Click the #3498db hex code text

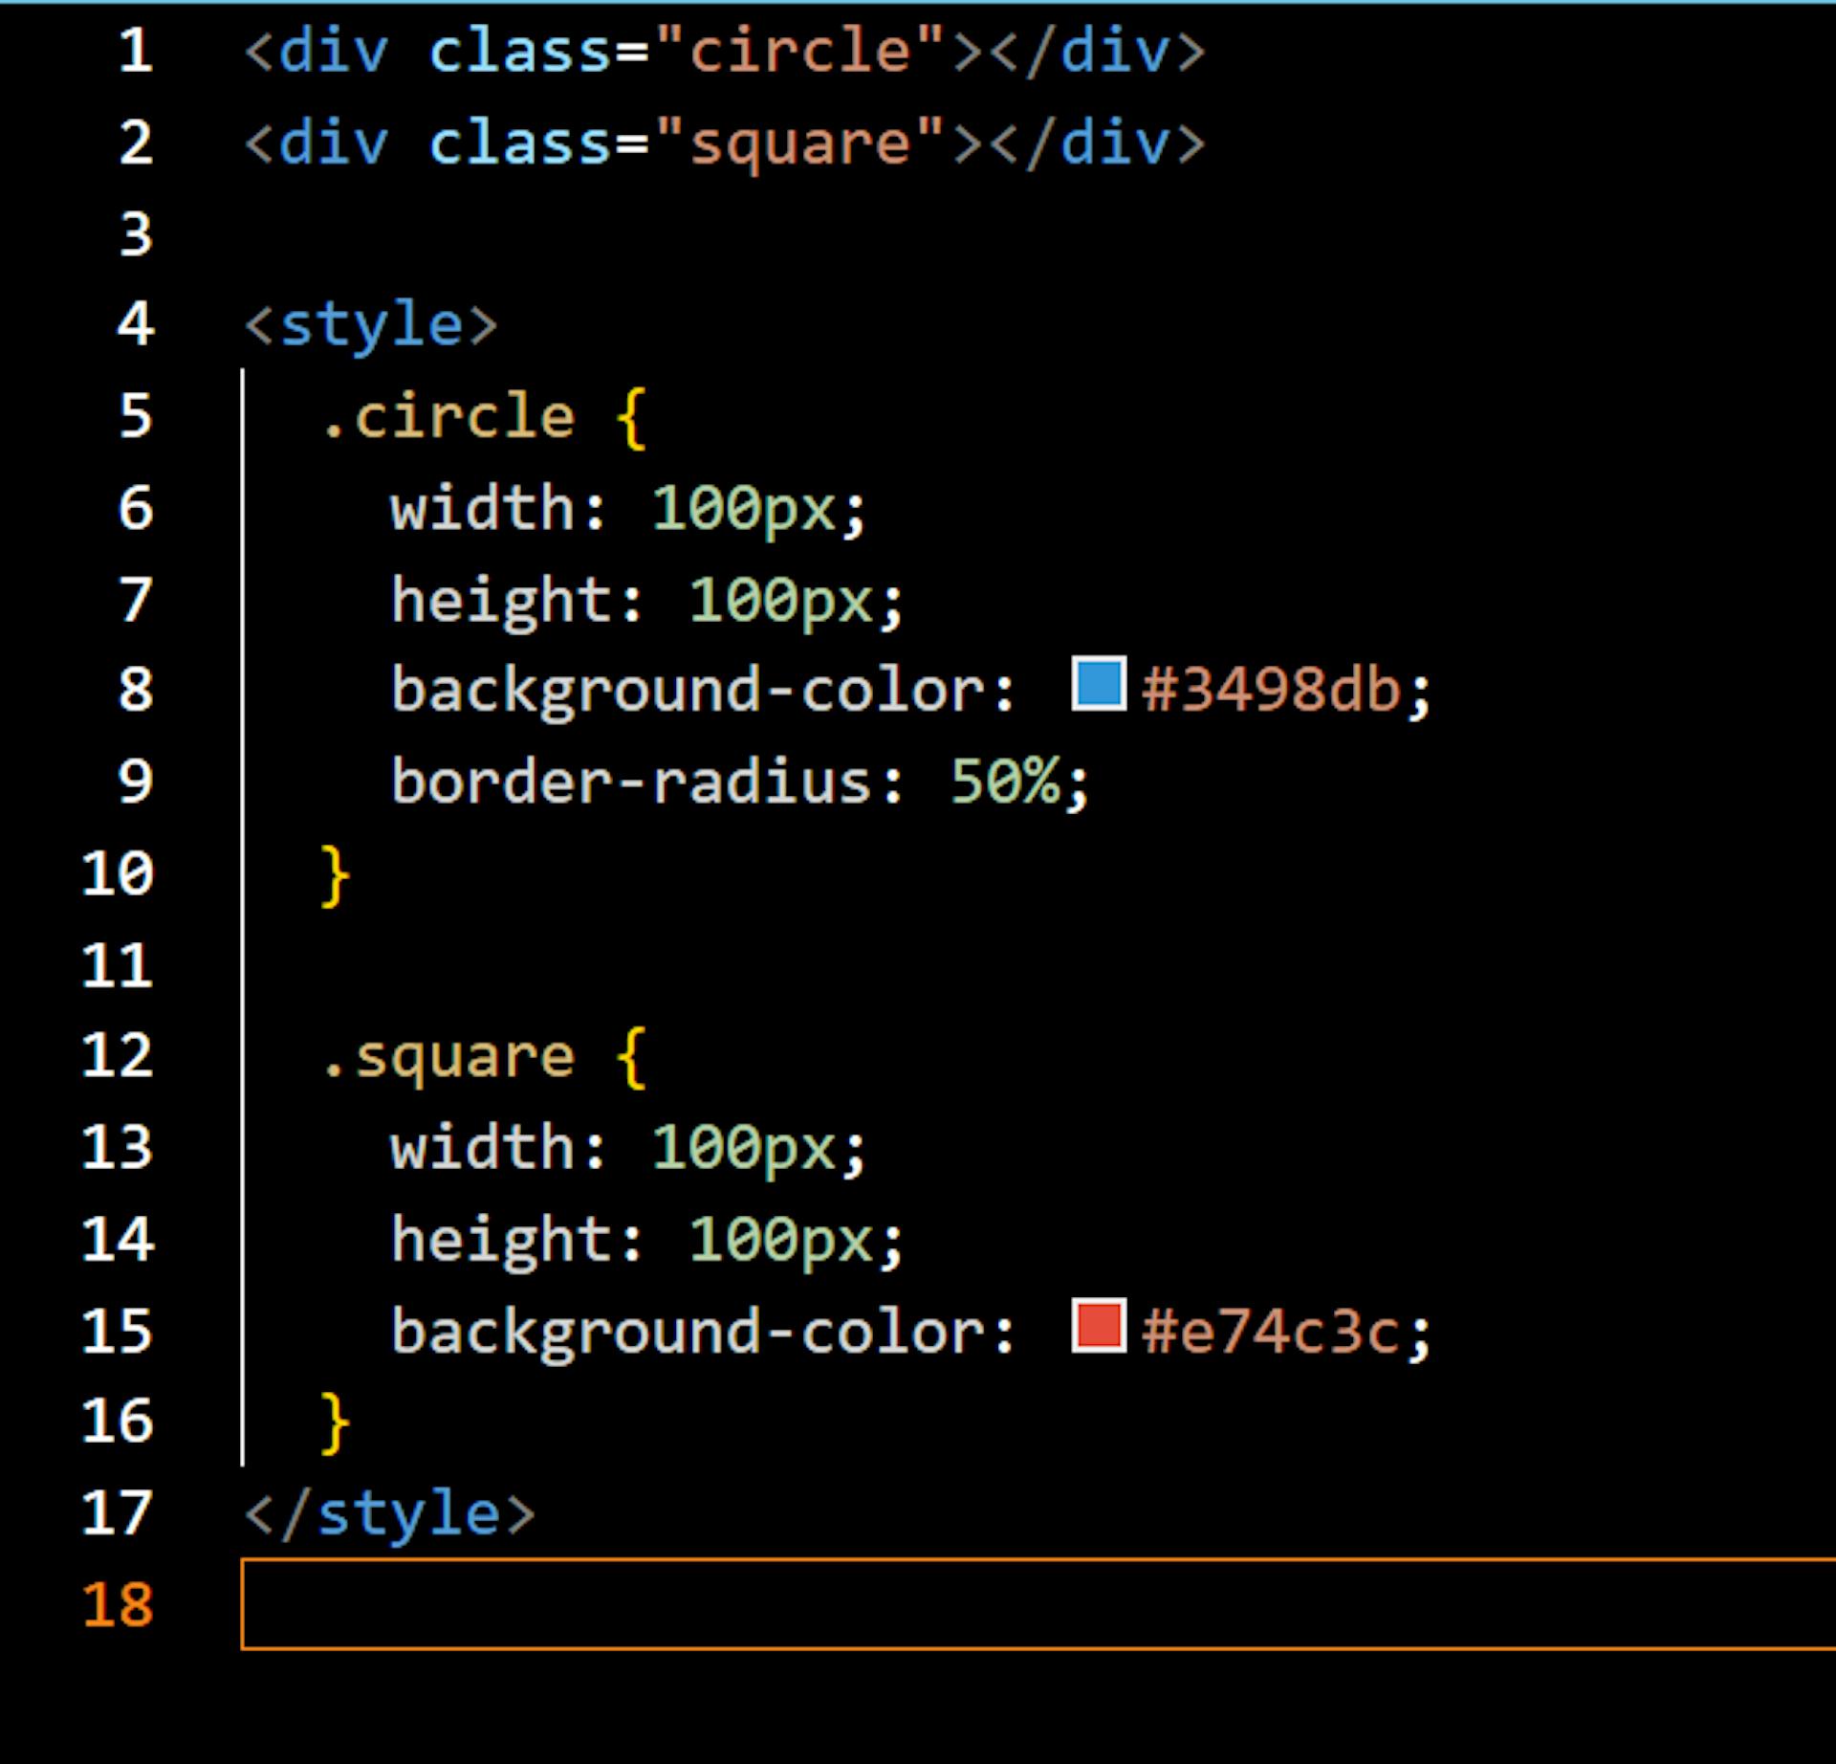1272,690
